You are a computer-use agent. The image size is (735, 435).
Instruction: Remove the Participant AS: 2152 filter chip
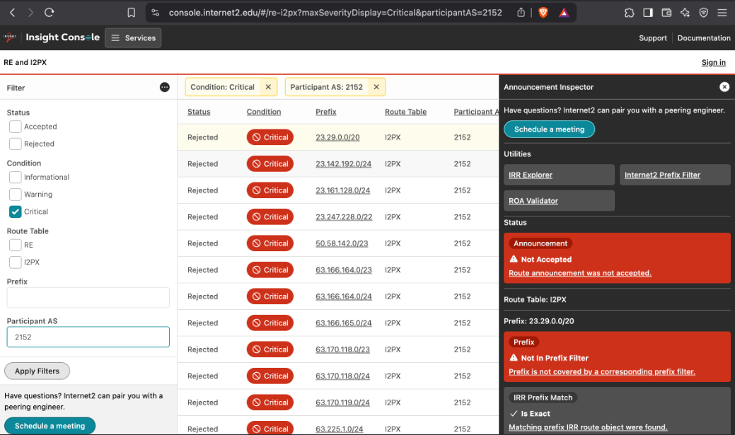pyautogui.click(x=376, y=87)
